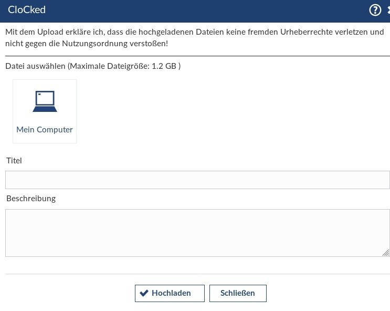The height and width of the screenshot is (311, 390).
Task: Select the "Mein Computer" label
Action: coord(45,130)
